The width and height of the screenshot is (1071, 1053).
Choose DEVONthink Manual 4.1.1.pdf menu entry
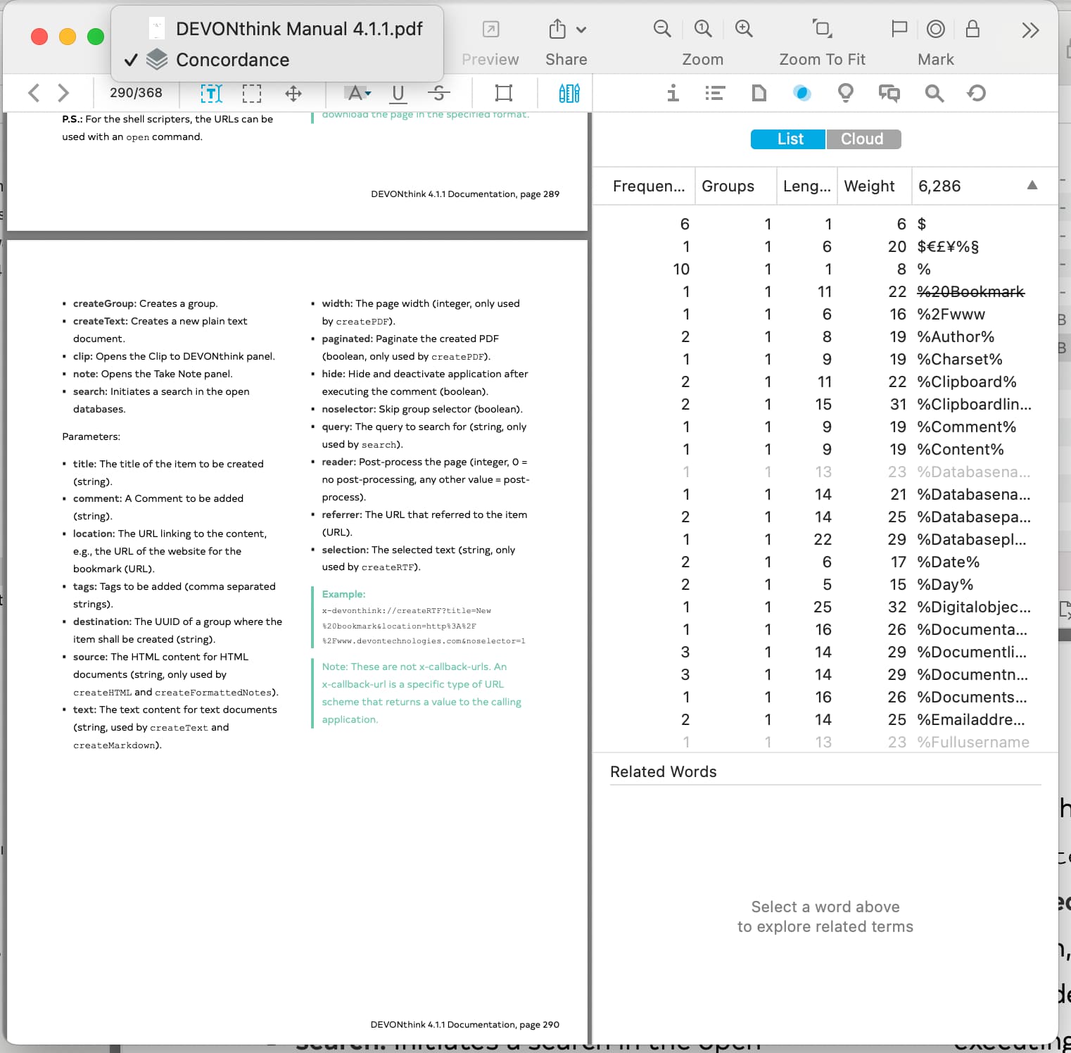click(x=298, y=29)
